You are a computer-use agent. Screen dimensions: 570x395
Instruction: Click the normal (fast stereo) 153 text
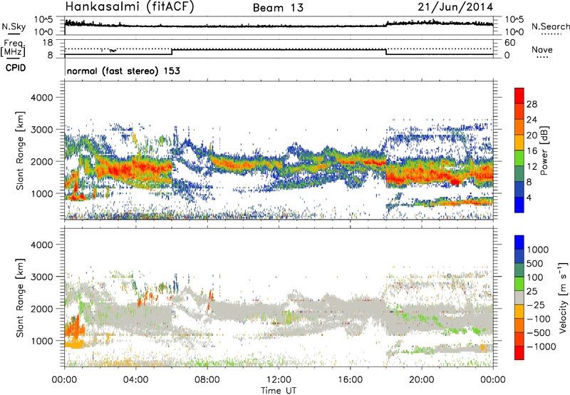tap(123, 71)
